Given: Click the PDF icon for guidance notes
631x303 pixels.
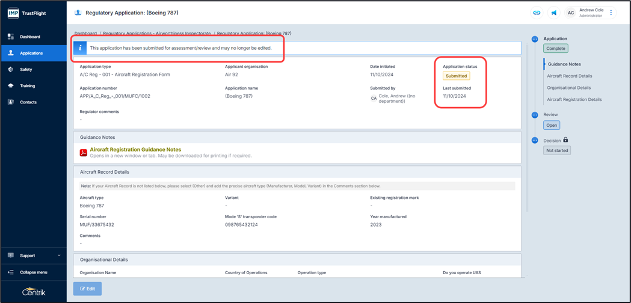Looking at the screenshot, I should [x=84, y=153].
